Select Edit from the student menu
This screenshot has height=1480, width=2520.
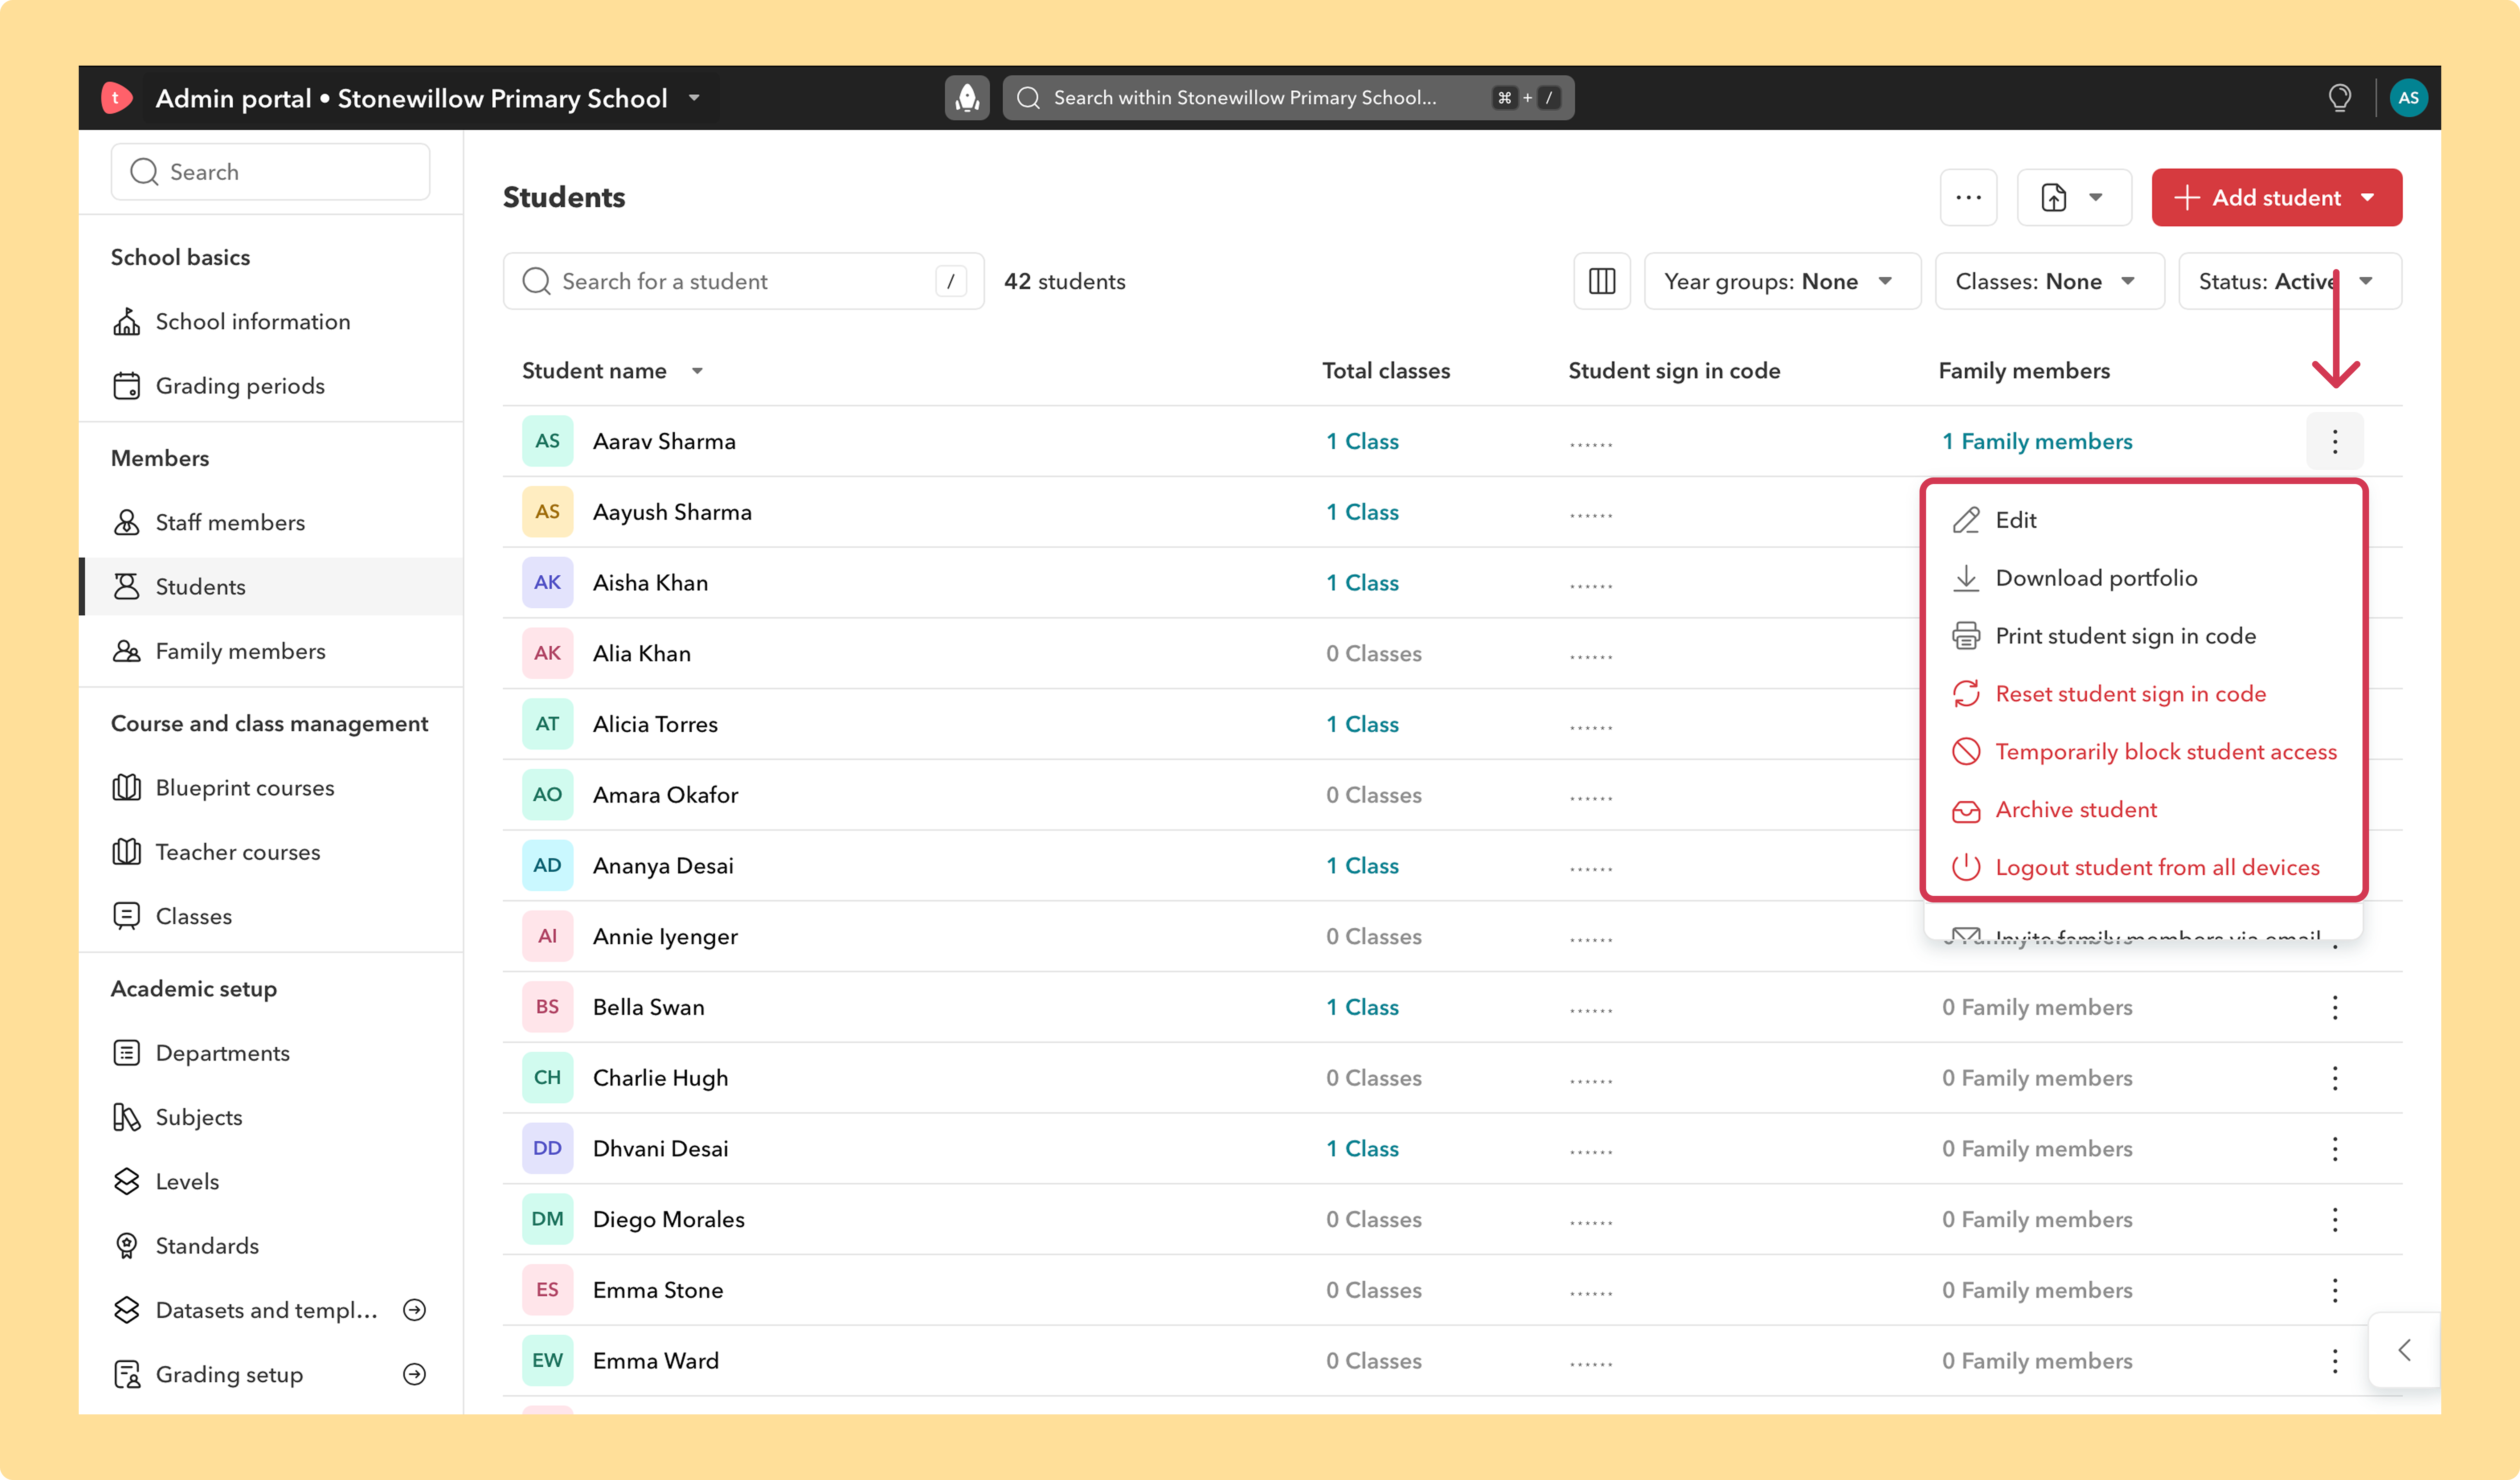pyautogui.click(x=2143, y=520)
